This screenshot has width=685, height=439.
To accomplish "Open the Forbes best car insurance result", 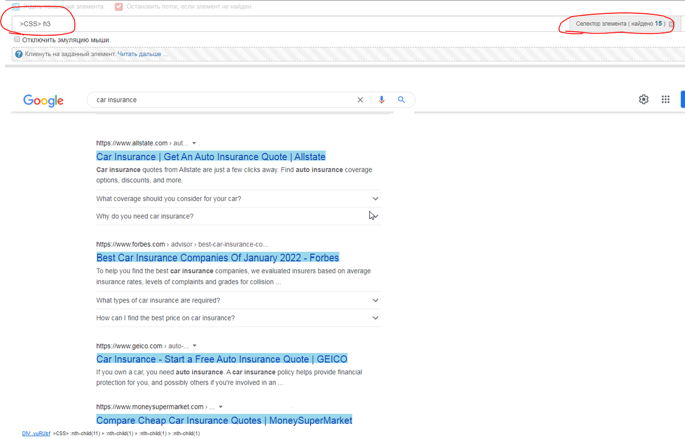I will tap(218, 257).
